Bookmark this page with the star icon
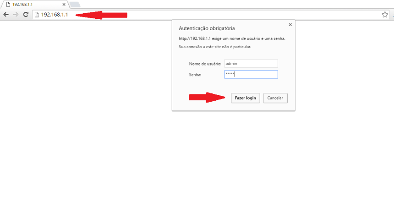 coord(385,15)
